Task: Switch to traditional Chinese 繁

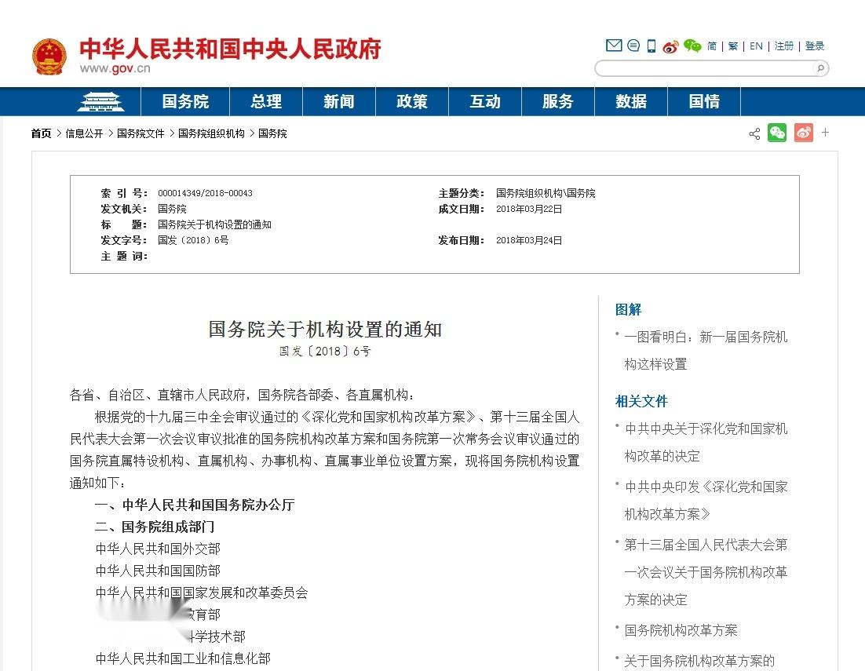Action: [x=732, y=46]
